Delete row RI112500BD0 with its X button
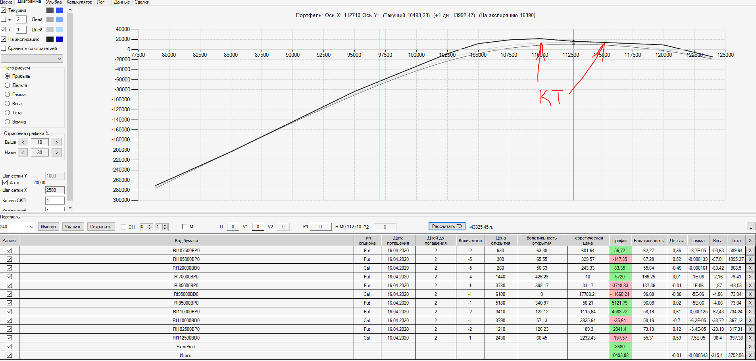 coord(750,338)
